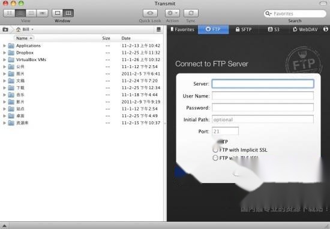Click the Sync toolbar button

191,13
